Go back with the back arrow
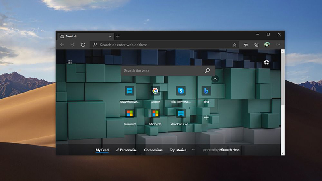Viewport: 322px width, 181px height. (x=62, y=45)
